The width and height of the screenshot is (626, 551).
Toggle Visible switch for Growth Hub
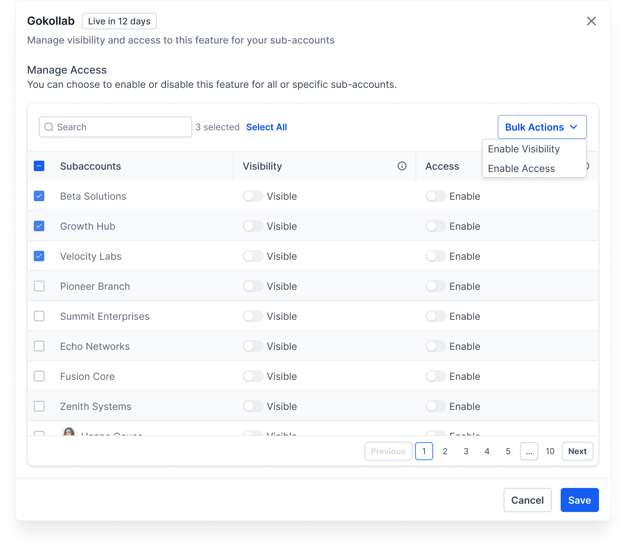(x=253, y=226)
